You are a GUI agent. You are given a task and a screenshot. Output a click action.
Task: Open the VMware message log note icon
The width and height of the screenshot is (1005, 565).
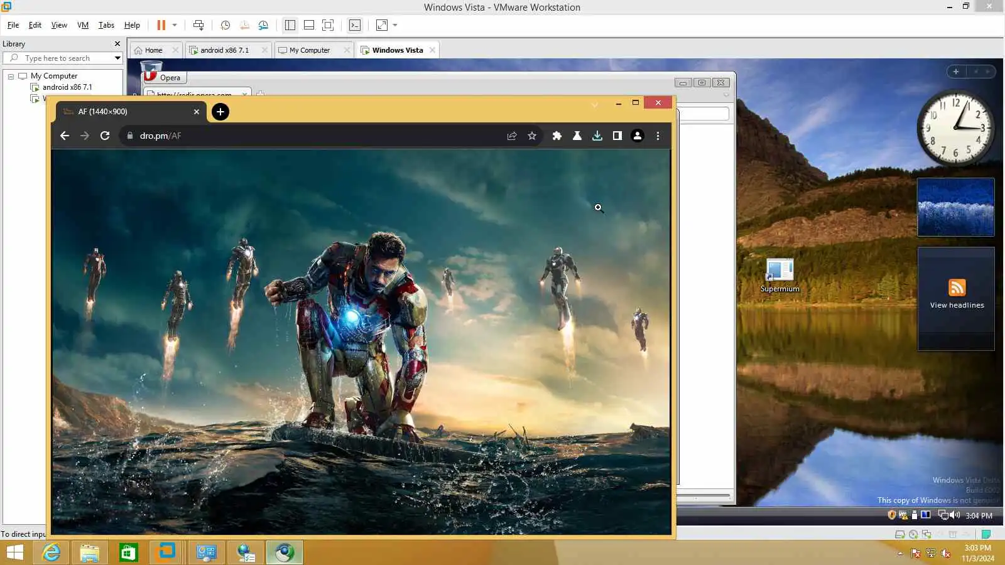986,534
